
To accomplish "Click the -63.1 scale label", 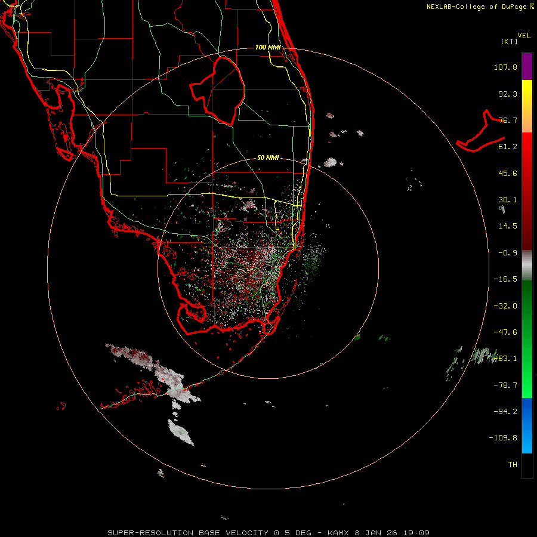I will [x=505, y=359].
